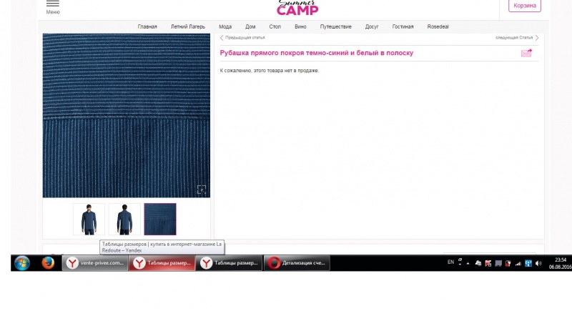
Task: Launch Firefox from the taskbar
Action: pos(48,262)
